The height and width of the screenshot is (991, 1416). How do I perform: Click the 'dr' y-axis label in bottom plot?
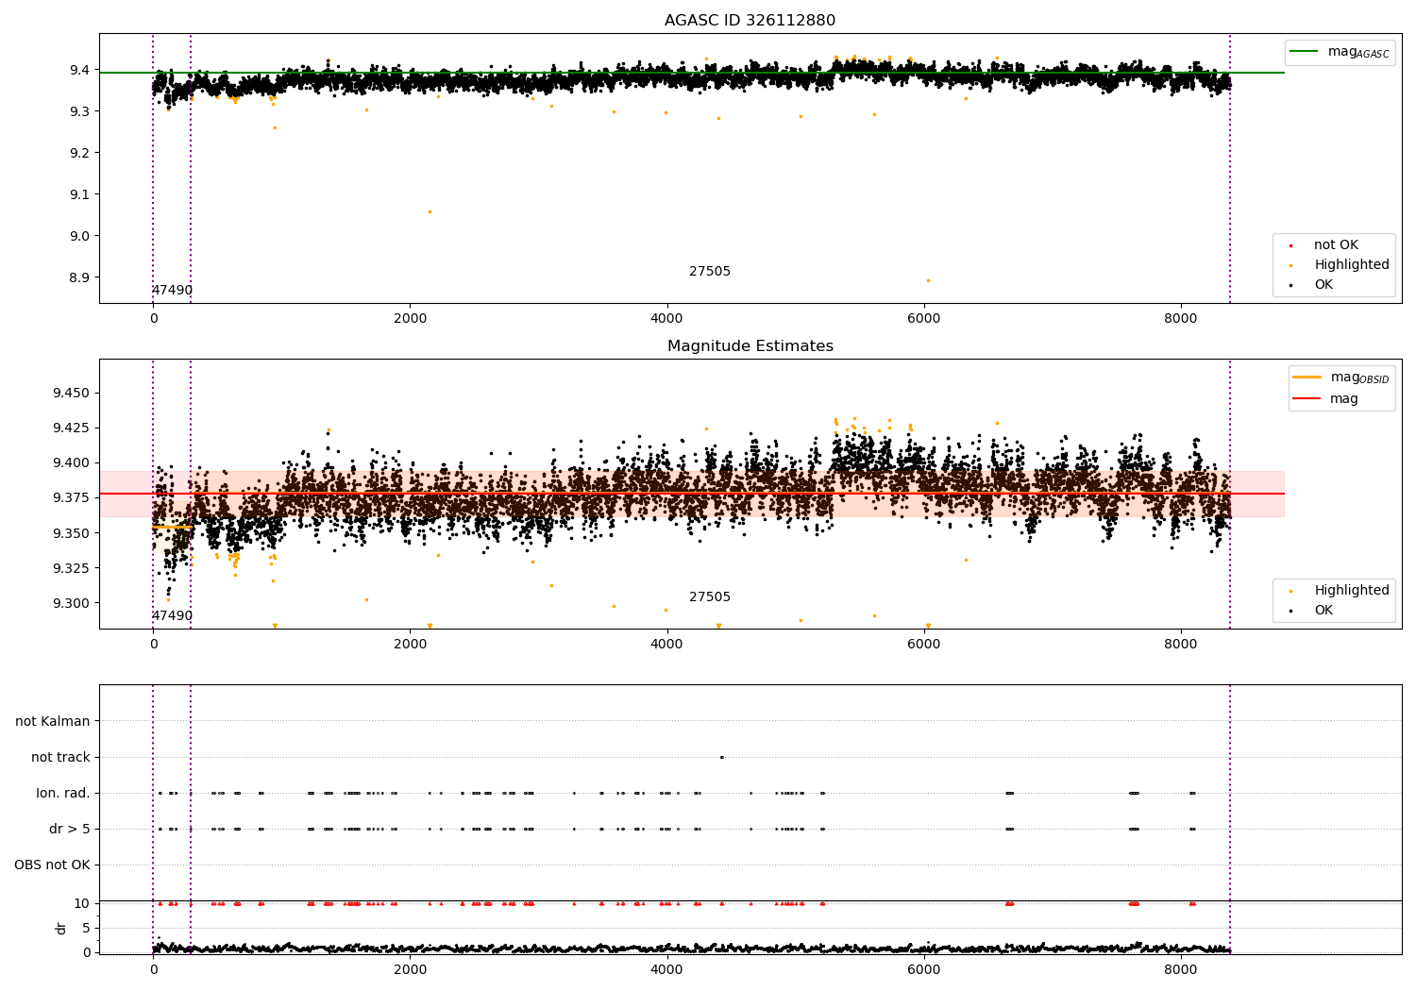coord(61,928)
